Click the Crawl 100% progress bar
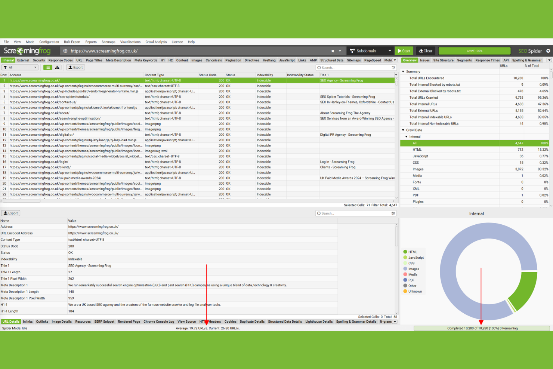The width and height of the screenshot is (553, 369). click(x=475, y=51)
